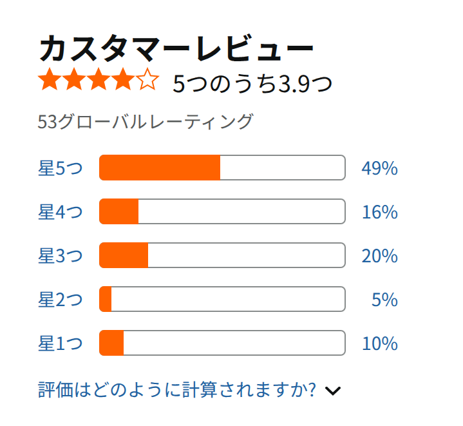This screenshot has width=463, height=426.
Task: Filter reviews by the 49% link
Action: click(380, 168)
